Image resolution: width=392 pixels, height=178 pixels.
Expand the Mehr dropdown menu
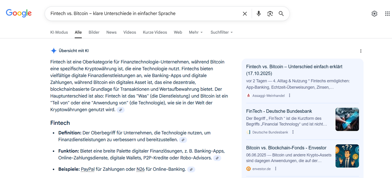(196, 32)
